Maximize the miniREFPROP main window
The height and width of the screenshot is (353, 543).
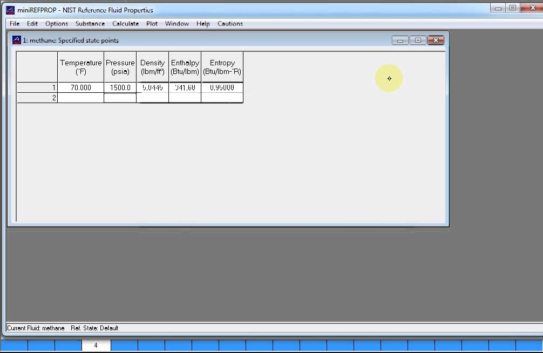click(513, 8)
